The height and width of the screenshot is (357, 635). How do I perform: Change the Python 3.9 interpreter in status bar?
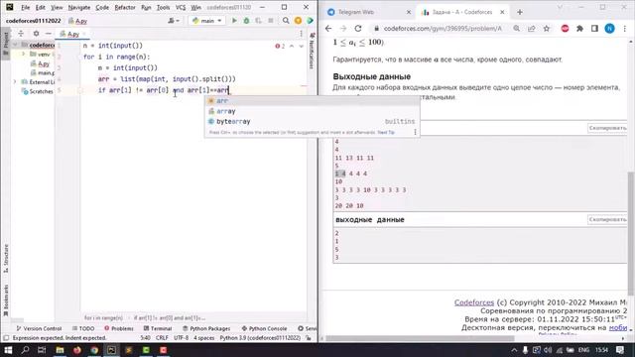click(260, 337)
